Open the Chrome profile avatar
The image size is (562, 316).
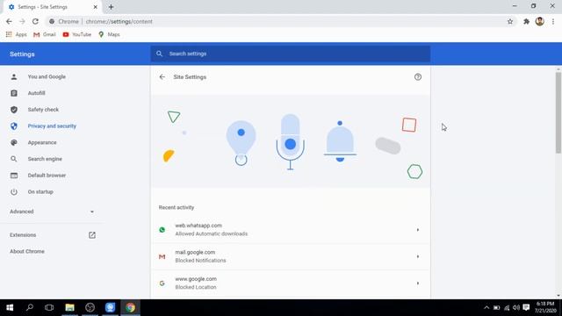point(540,21)
